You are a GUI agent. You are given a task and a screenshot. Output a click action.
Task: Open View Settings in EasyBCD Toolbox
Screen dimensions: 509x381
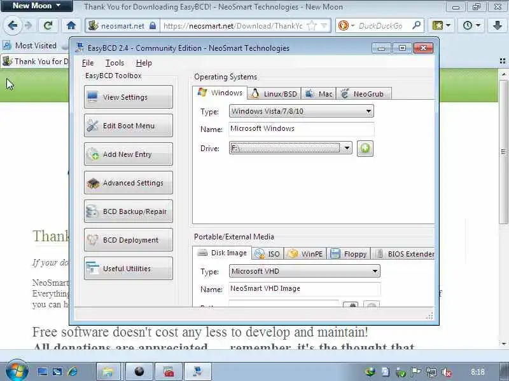click(129, 97)
